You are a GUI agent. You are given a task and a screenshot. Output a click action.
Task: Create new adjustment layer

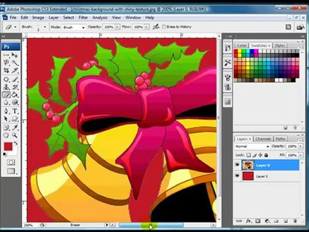[x=267, y=221]
